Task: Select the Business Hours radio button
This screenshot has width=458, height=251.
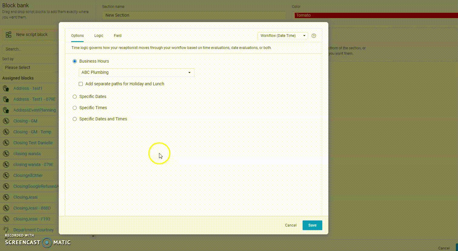Action: pyautogui.click(x=75, y=61)
